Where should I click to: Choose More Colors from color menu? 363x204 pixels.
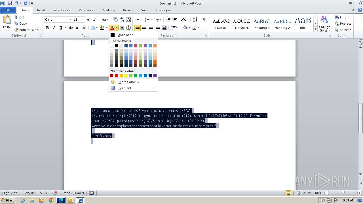pyautogui.click(x=133, y=82)
